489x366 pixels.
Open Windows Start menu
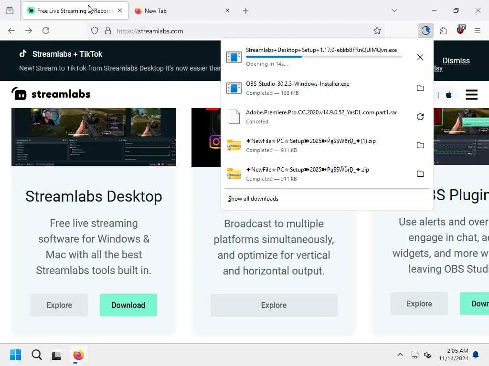[15, 355]
